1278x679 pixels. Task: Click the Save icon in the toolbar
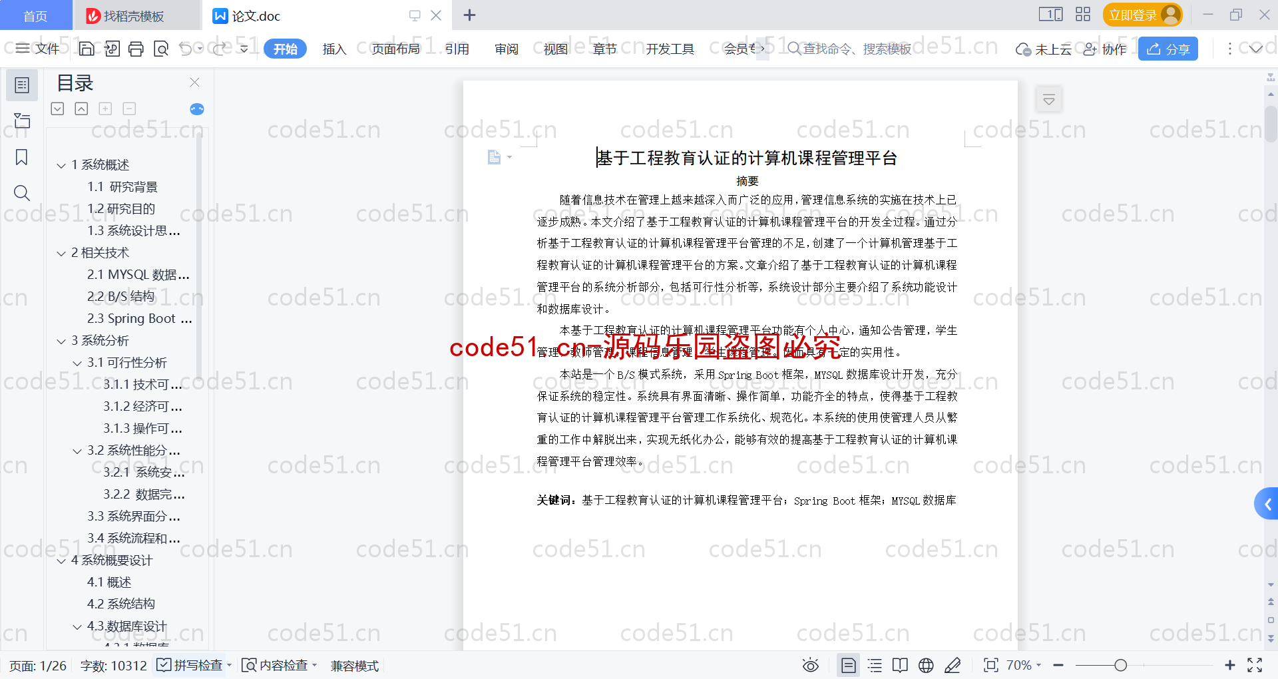(x=87, y=49)
